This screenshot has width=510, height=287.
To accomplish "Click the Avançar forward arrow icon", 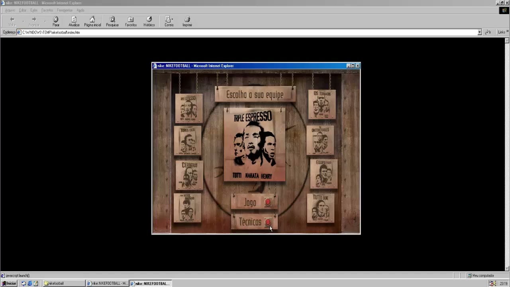I will pos(34,19).
